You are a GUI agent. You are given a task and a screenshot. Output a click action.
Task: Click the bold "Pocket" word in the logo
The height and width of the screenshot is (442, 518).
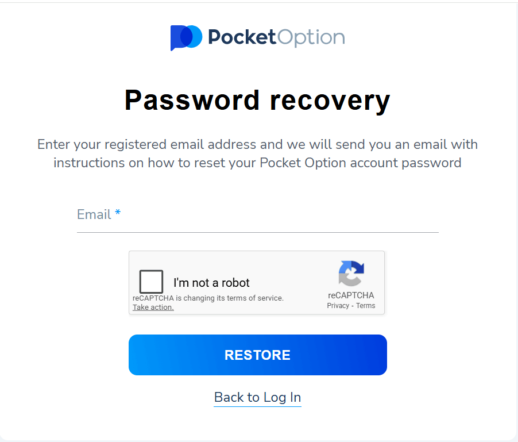coord(242,37)
